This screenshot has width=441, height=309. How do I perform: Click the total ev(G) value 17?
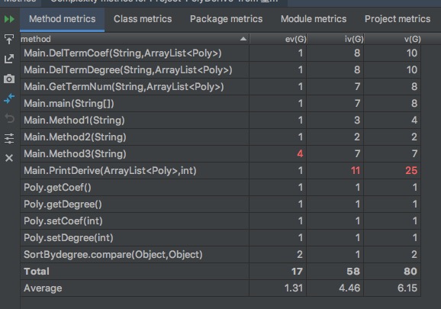click(x=297, y=272)
